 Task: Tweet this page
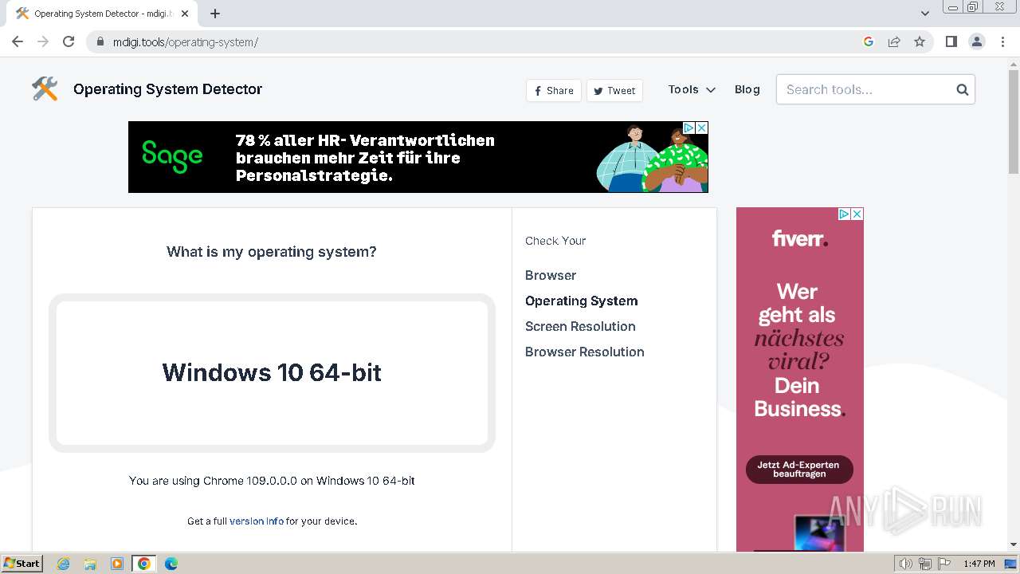(x=614, y=90)
